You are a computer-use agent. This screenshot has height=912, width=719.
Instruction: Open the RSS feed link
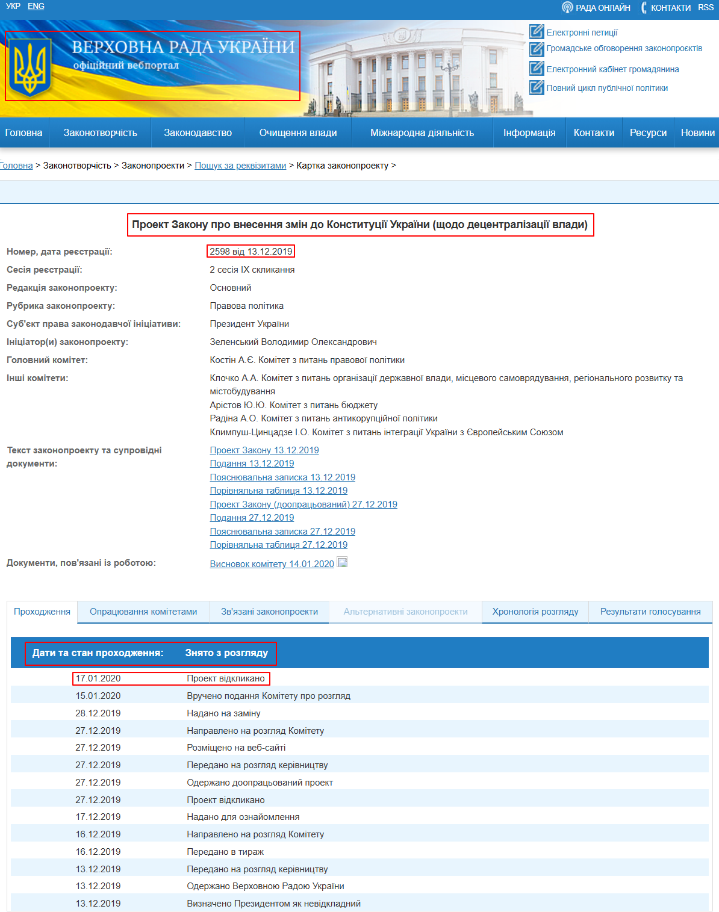706,7
